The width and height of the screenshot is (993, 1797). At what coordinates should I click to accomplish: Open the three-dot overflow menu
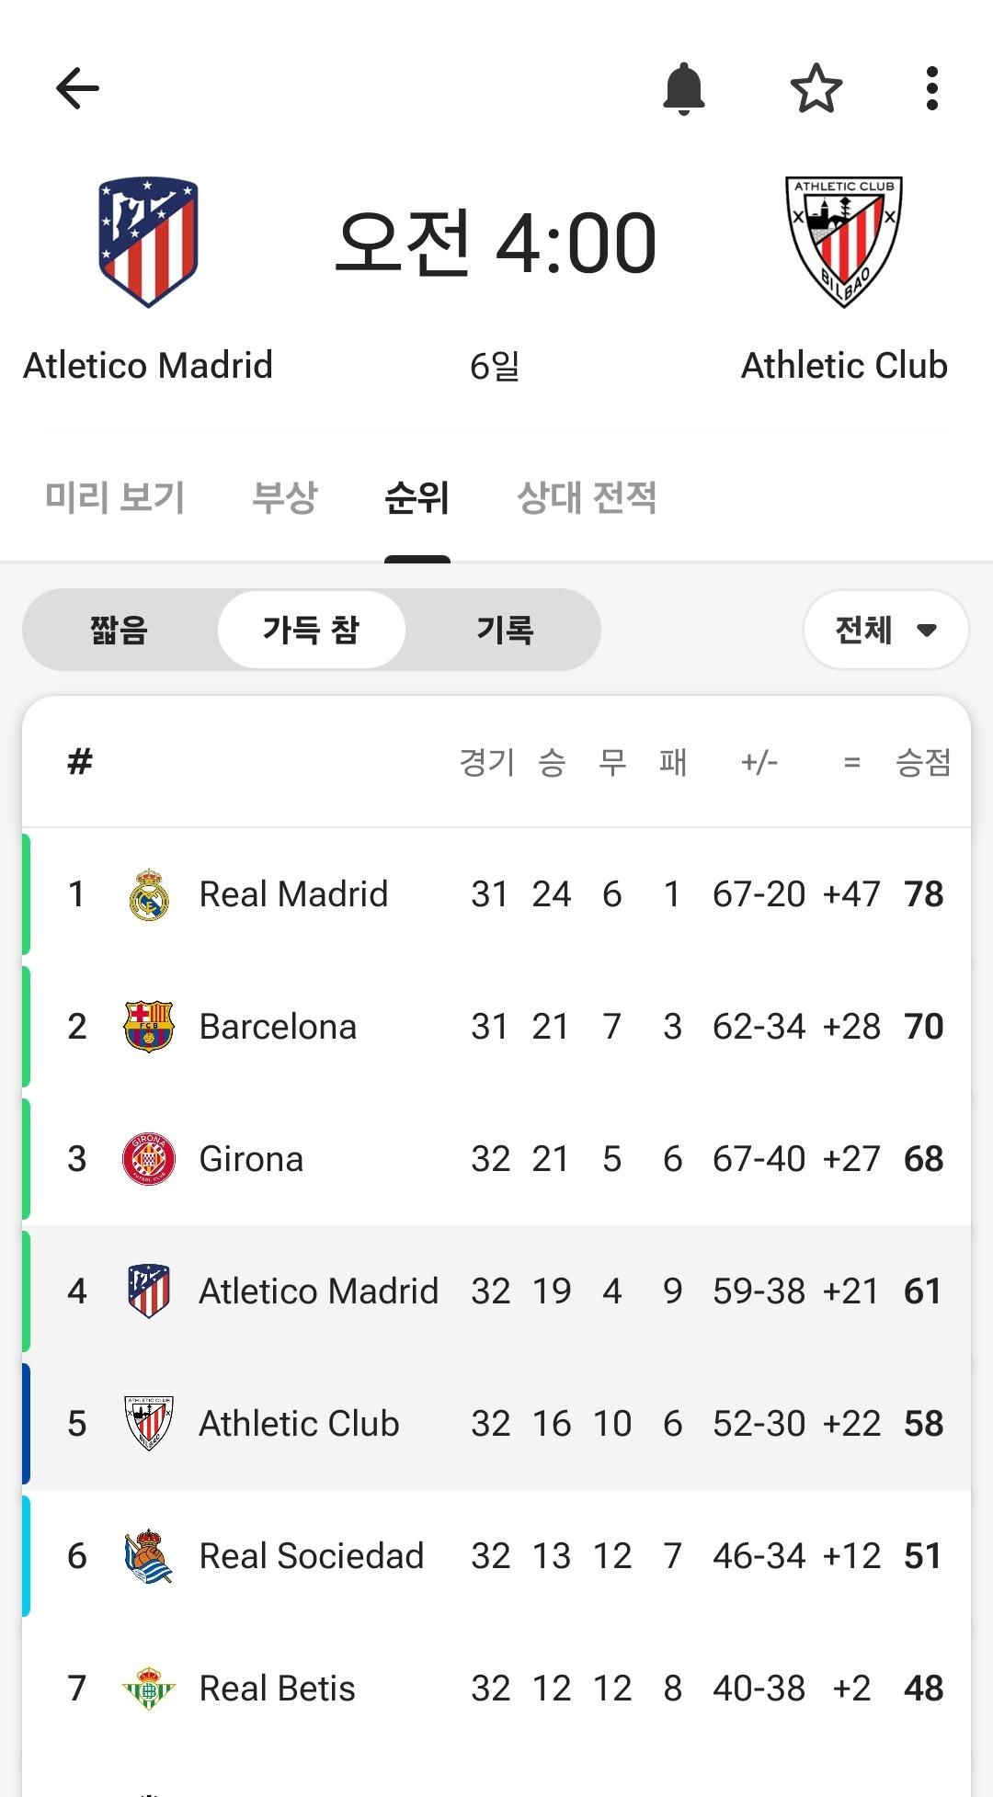932,88
